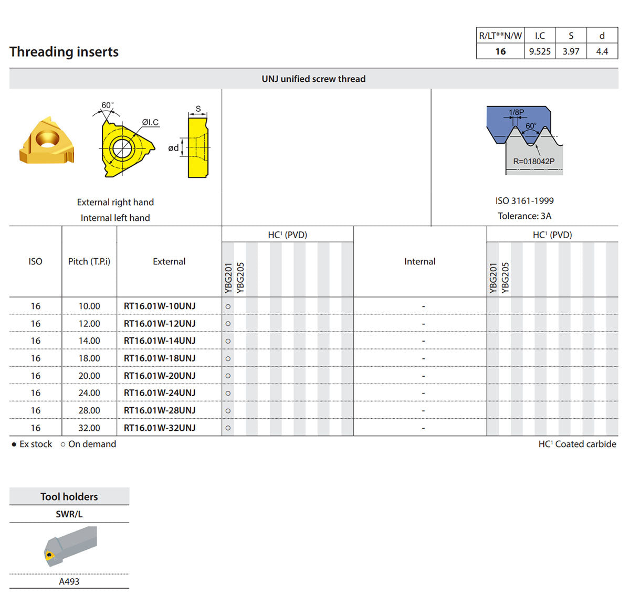The height and width of the screenshot is (606, 630).
Task: Click the YBG205 grade label in Internal section
Action: tap(505, 278)
